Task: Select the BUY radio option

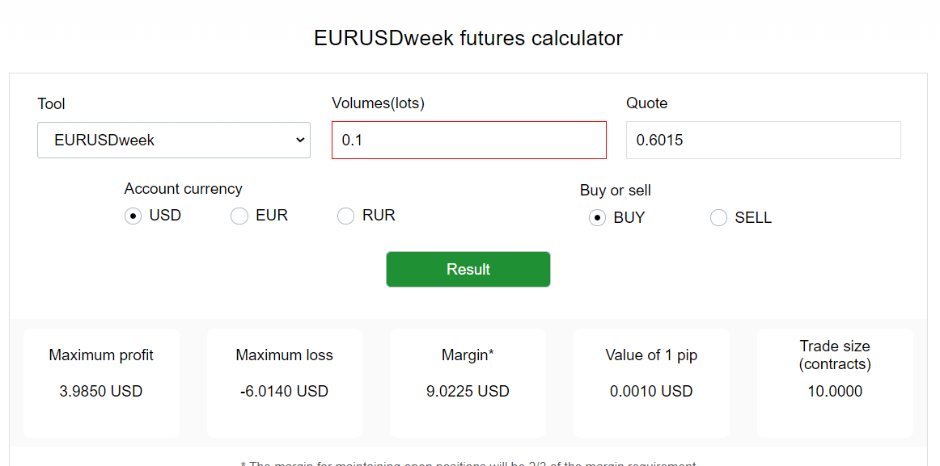Action: pyautogui.click(x=597, y=218)
